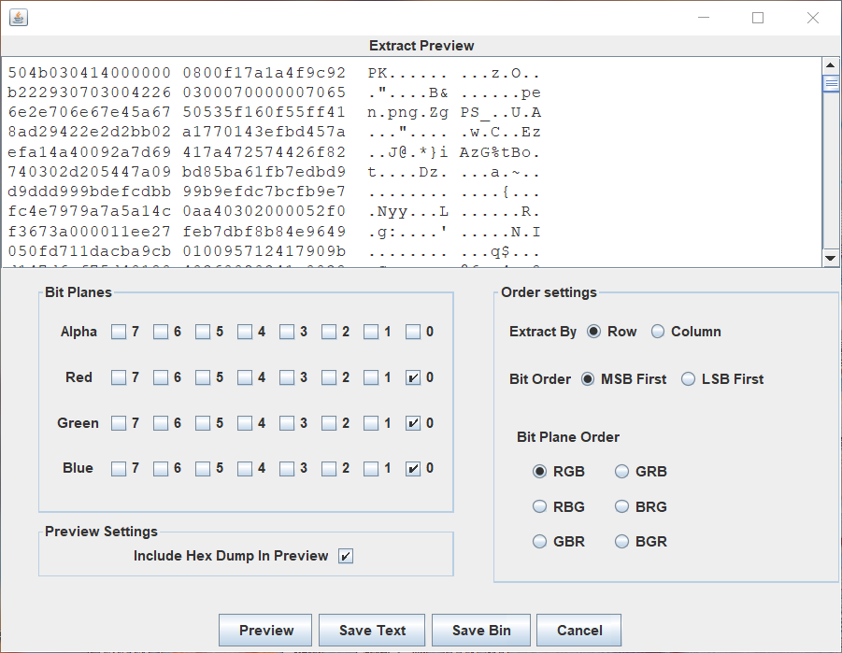Select the Alpha bit plane 0 checkbox
The image size is (842, 653).
[x=413, y=332]
